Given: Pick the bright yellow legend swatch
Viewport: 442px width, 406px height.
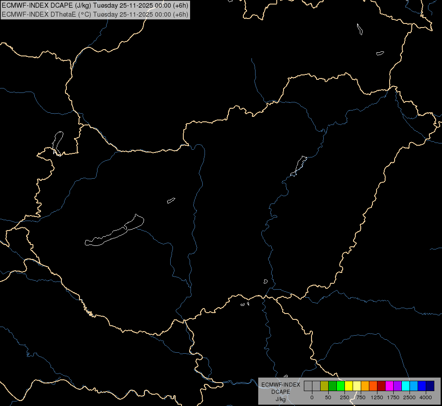Looking at the screenshot, I should (349, 386).
